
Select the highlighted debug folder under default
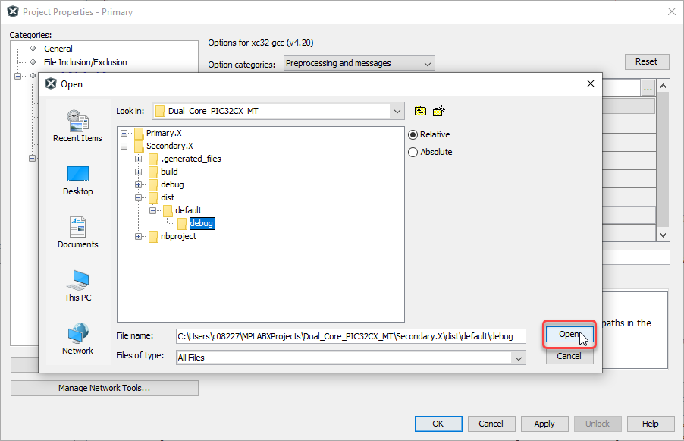(202, 224)
